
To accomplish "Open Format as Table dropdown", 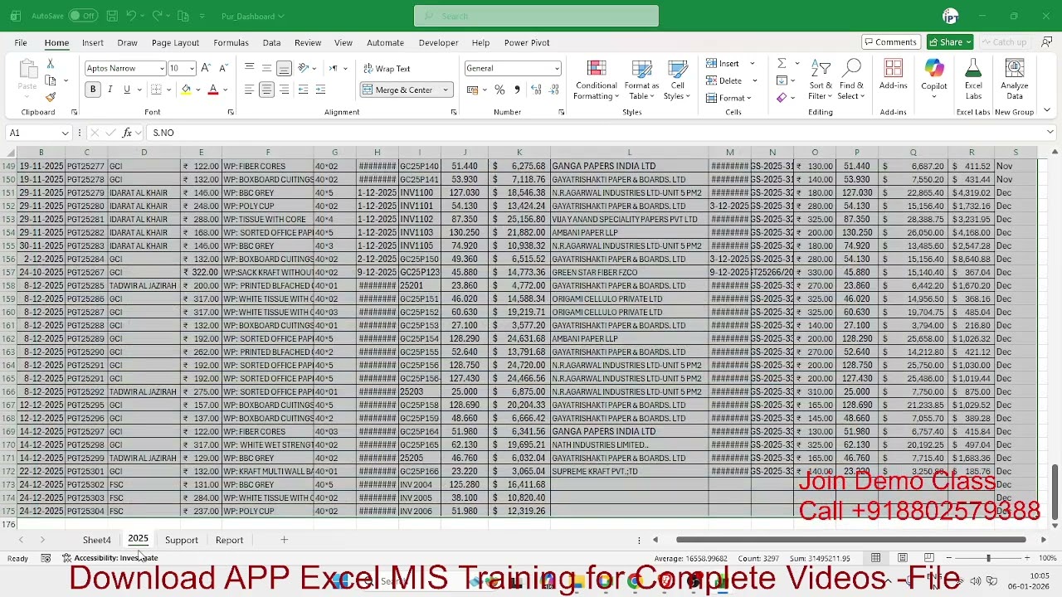I will pyautogui.click(x=641, y=80).
